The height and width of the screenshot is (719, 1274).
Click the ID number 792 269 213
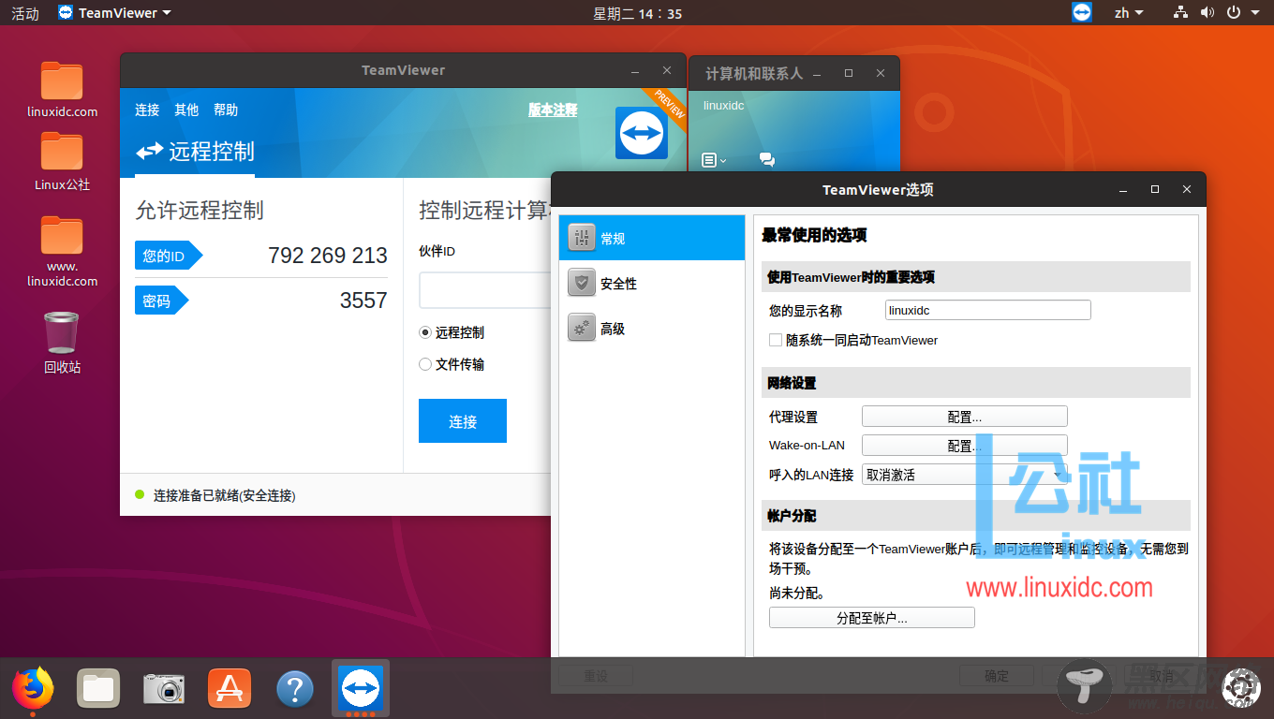328,256
